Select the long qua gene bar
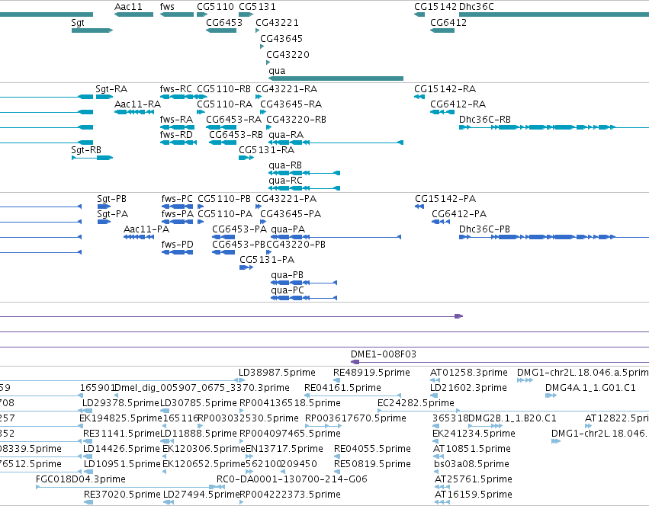This screenshot has height=506, width=649. tap(336, 78)
